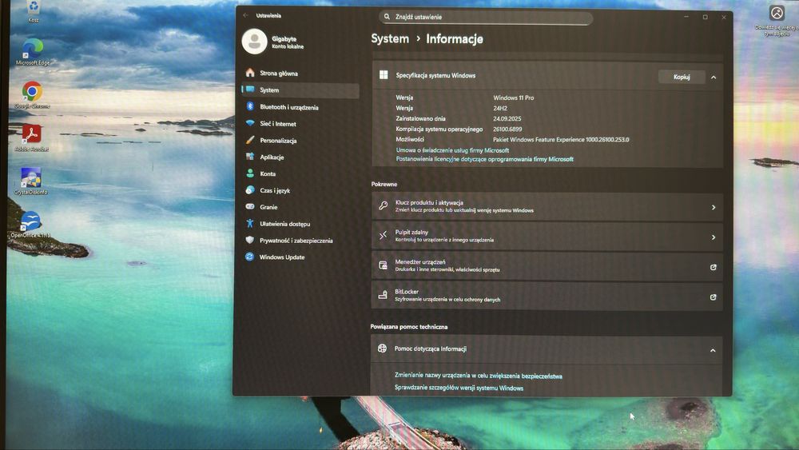Open external link icon for BitLocker
Image resolution: width=799 pixels, height=450 pixels.
(x=714, y=297)
